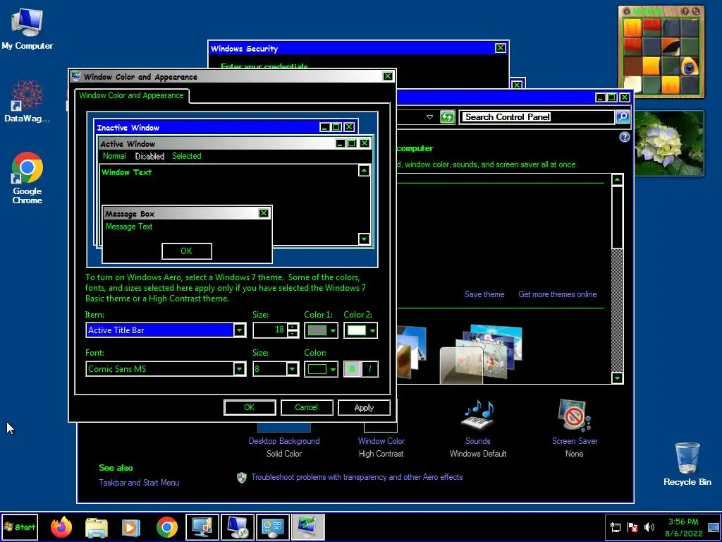Image resolution: width=722 pixels, height=542 pixels.
Task: Expand the Item dropdown showing Active Title Bar
Action: click(x=240, y=330)
